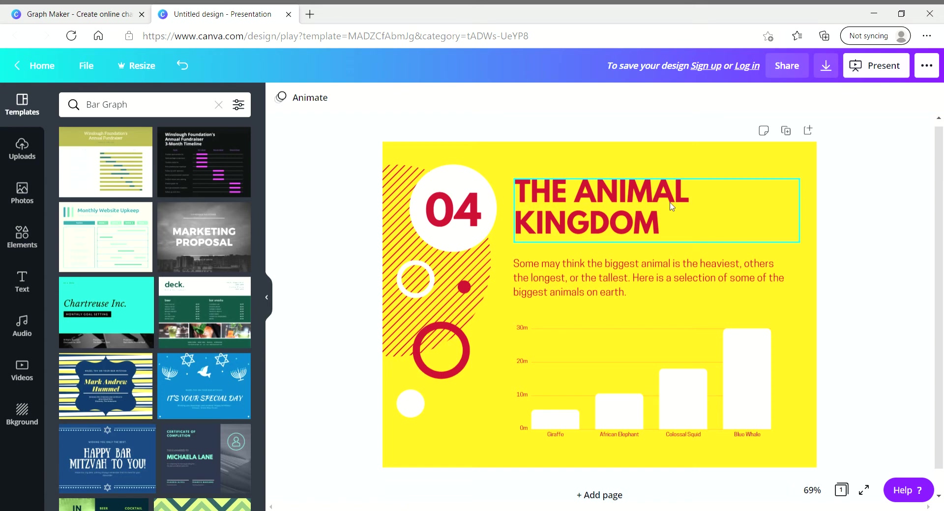This screenshot has width=944, height=511.
Task: Open the more options ellipsis menu
Action: click(927, 65)
